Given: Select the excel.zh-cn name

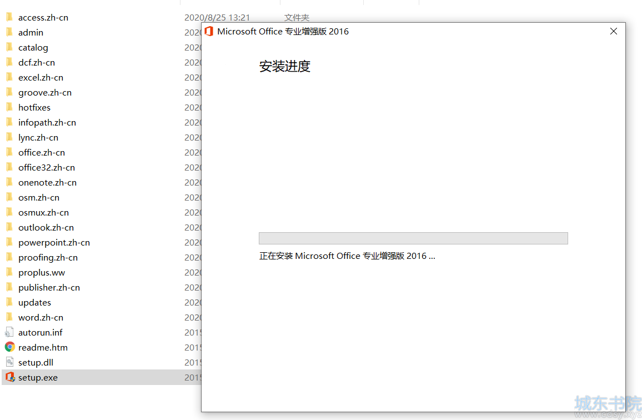Looking at the screenshot, I should click(41, 77).
